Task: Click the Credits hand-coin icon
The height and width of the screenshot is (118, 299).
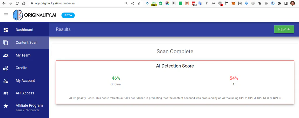Action: coord(6,68)
